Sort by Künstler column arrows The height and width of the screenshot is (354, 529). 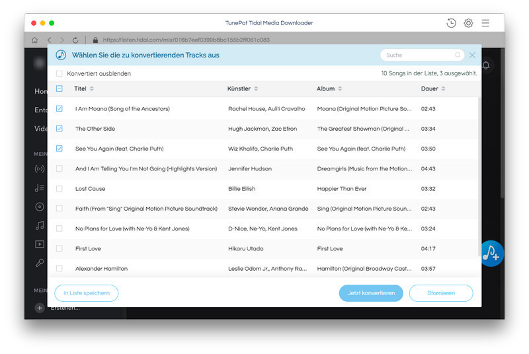click(x=256, y=88)
